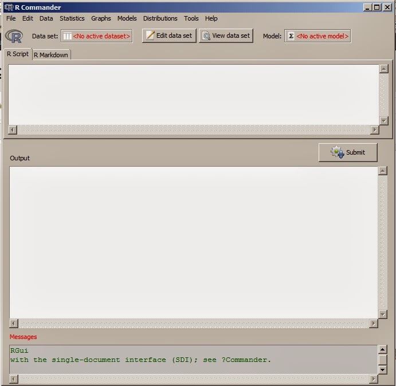Open the Tools menu
The image size is (396, 386).
[x=191, y=18]
